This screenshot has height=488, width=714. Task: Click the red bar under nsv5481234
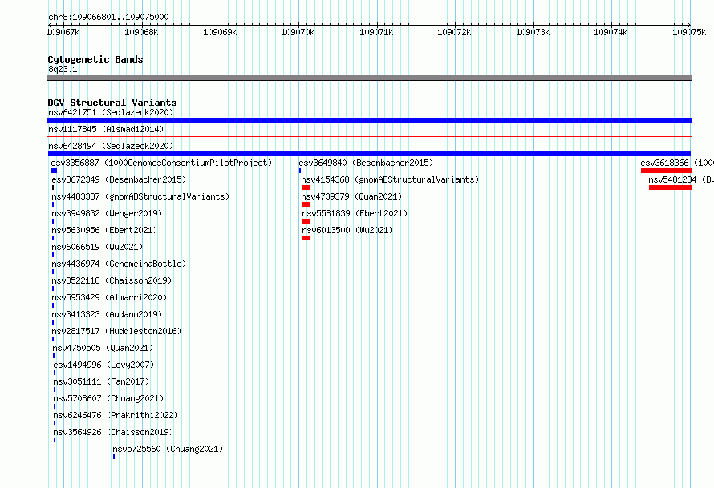pos(671,188)
